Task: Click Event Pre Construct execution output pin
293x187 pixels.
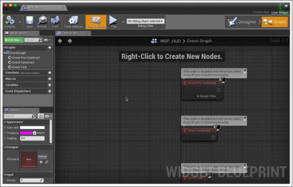Action: tap(219, 90)
